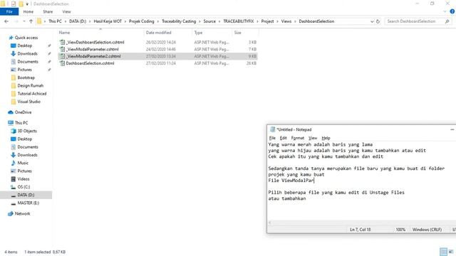Open pinned Documents under Quick access
The height and width of the screenshot is (256, 456).
28,62
